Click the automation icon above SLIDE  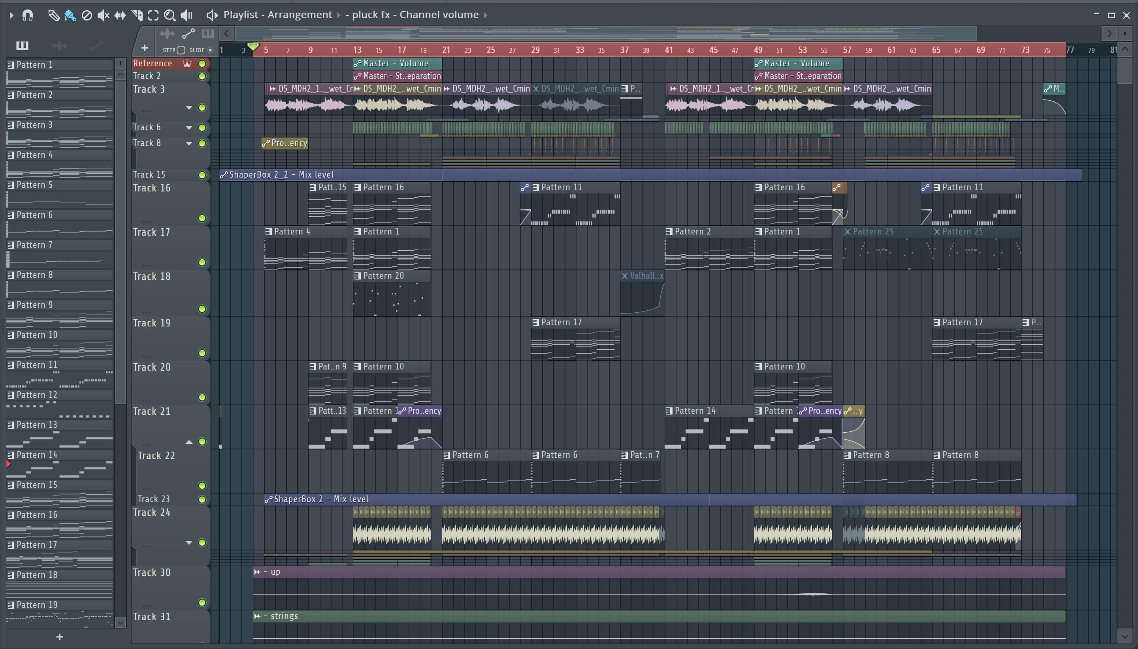click(x=188, y=34)
